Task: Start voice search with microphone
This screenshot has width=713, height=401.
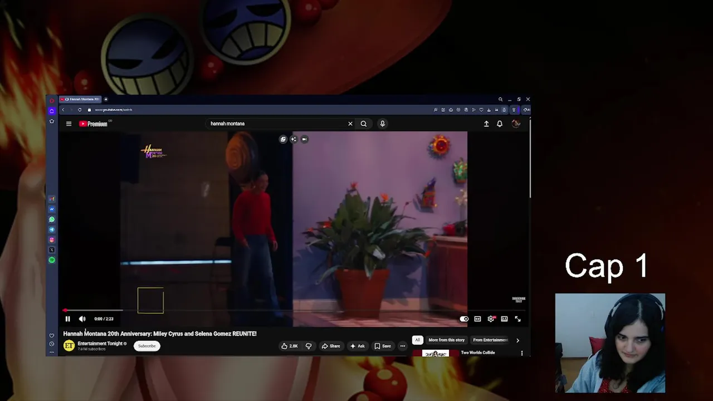Action: pos(383,124)
